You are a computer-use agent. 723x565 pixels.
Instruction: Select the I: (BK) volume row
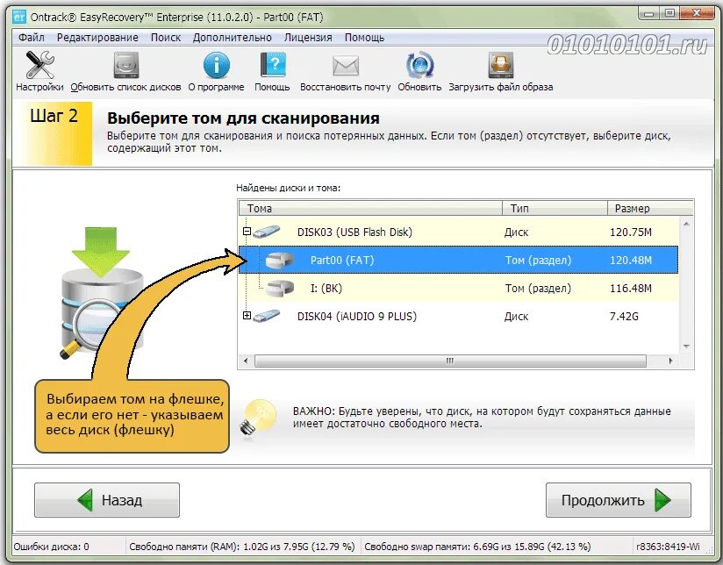point(458,289)
